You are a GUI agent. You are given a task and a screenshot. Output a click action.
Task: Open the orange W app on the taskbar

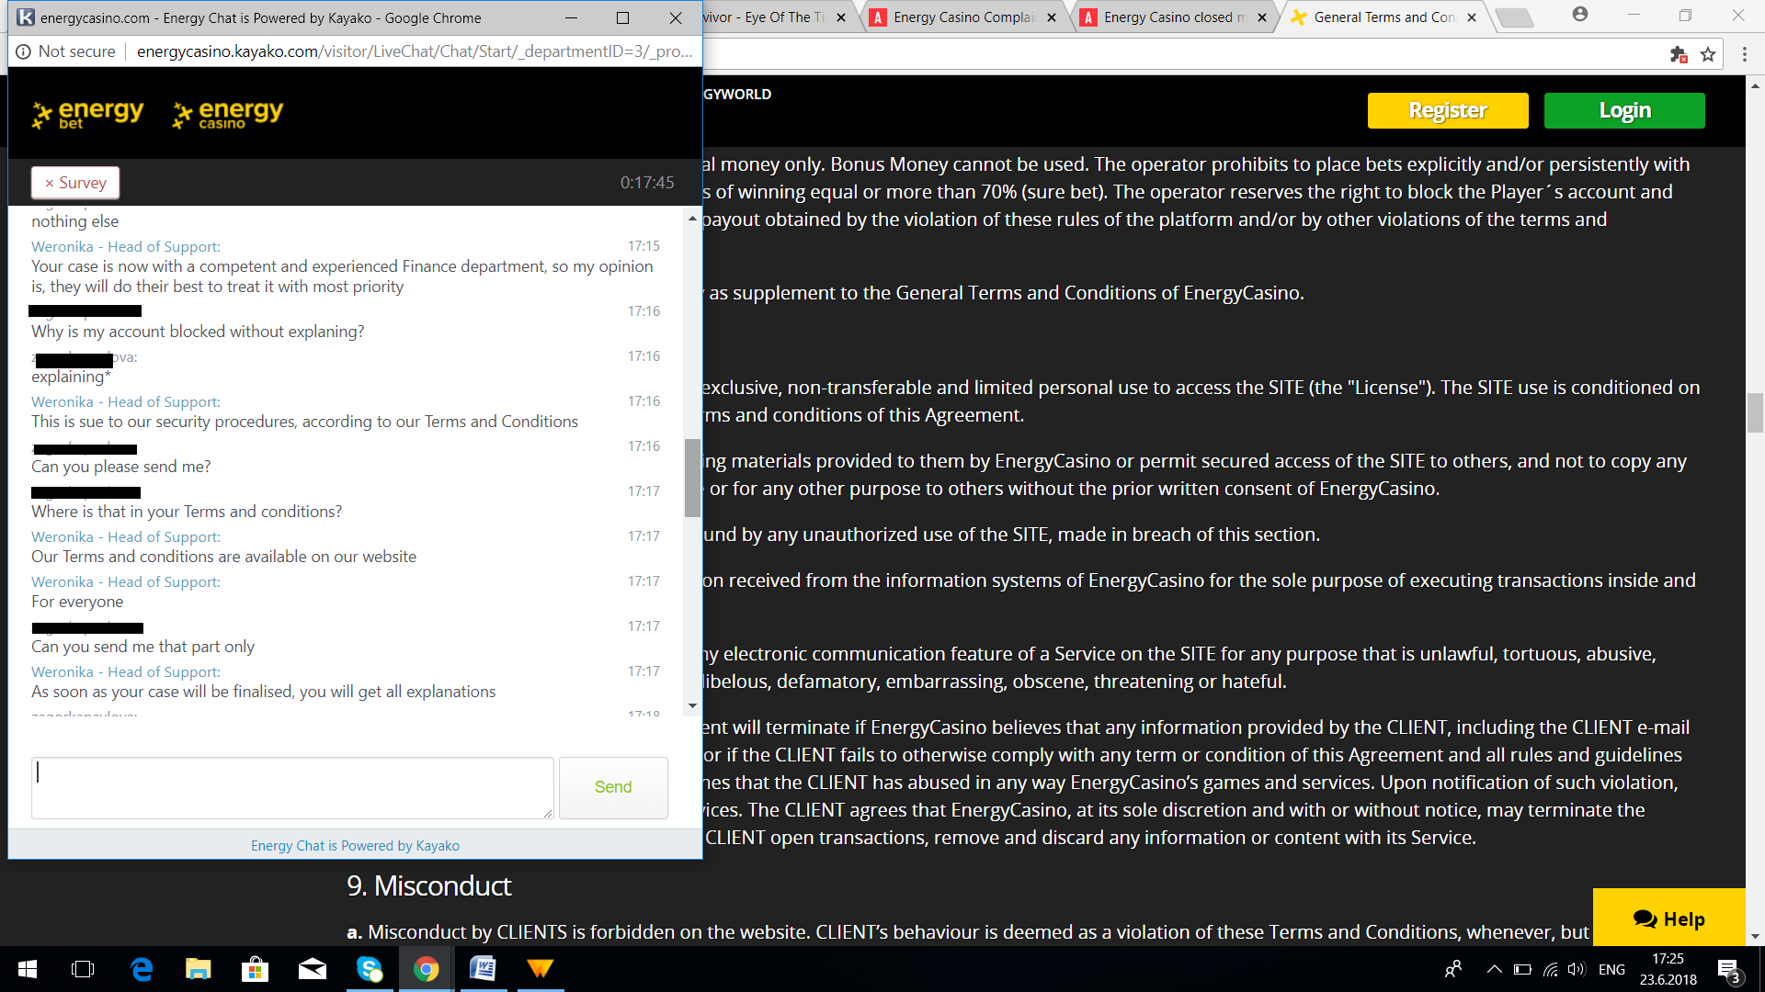(541, 969)
